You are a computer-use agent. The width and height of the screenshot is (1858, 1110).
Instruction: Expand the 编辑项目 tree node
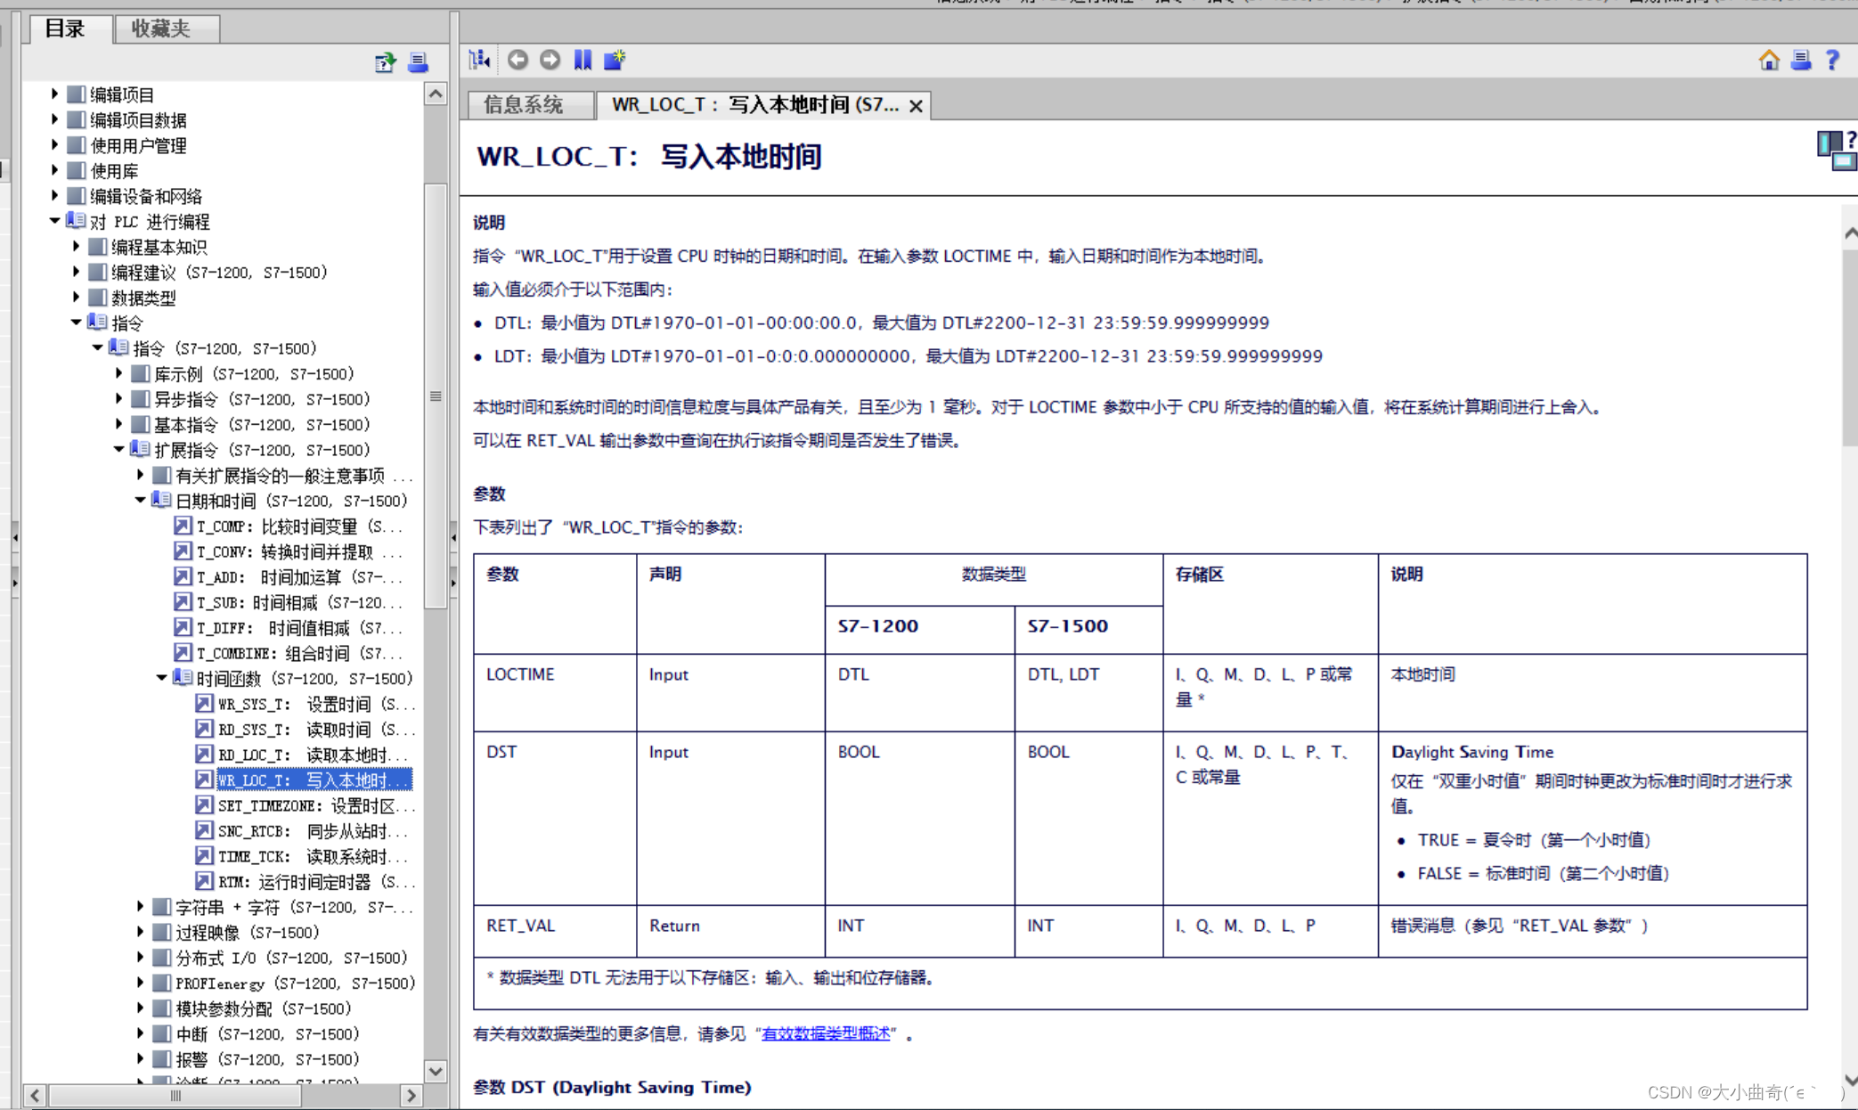pyautogui.click(x=54, y=94)
